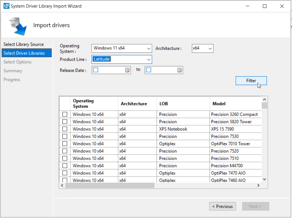Open the start date calendar picker icon
The width and height of the screenshot is (292, 218).
point(127,70)
